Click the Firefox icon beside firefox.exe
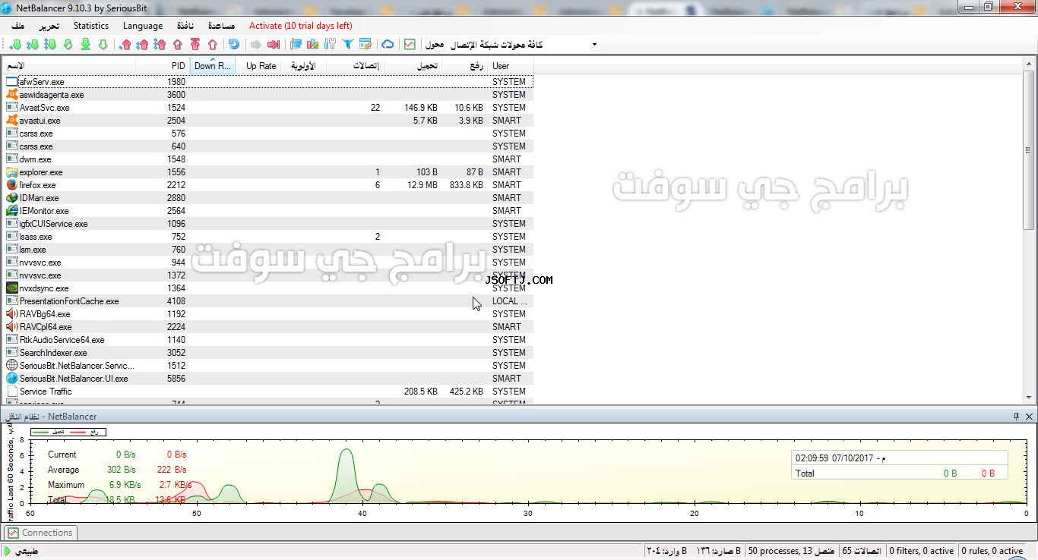Screen dimensions: 1038x560 pos(11,184)
